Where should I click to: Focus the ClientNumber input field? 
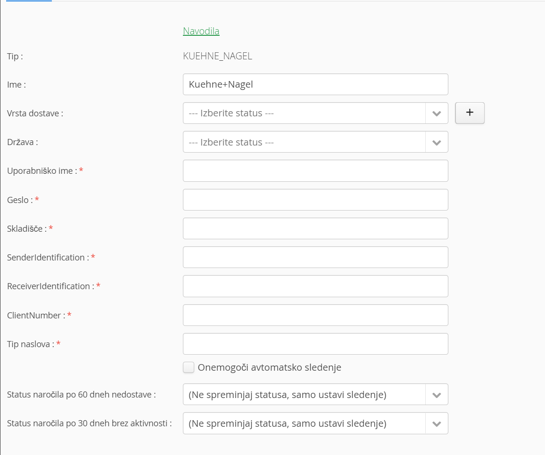point(315,315)
